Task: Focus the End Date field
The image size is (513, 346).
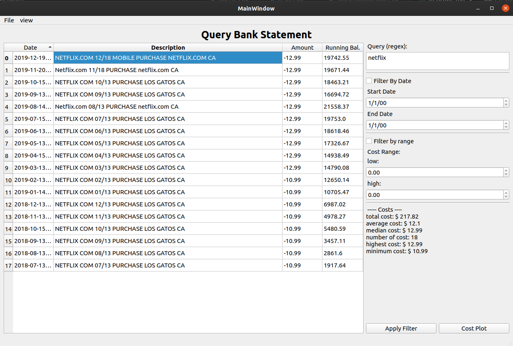Action: click(434, 125)
